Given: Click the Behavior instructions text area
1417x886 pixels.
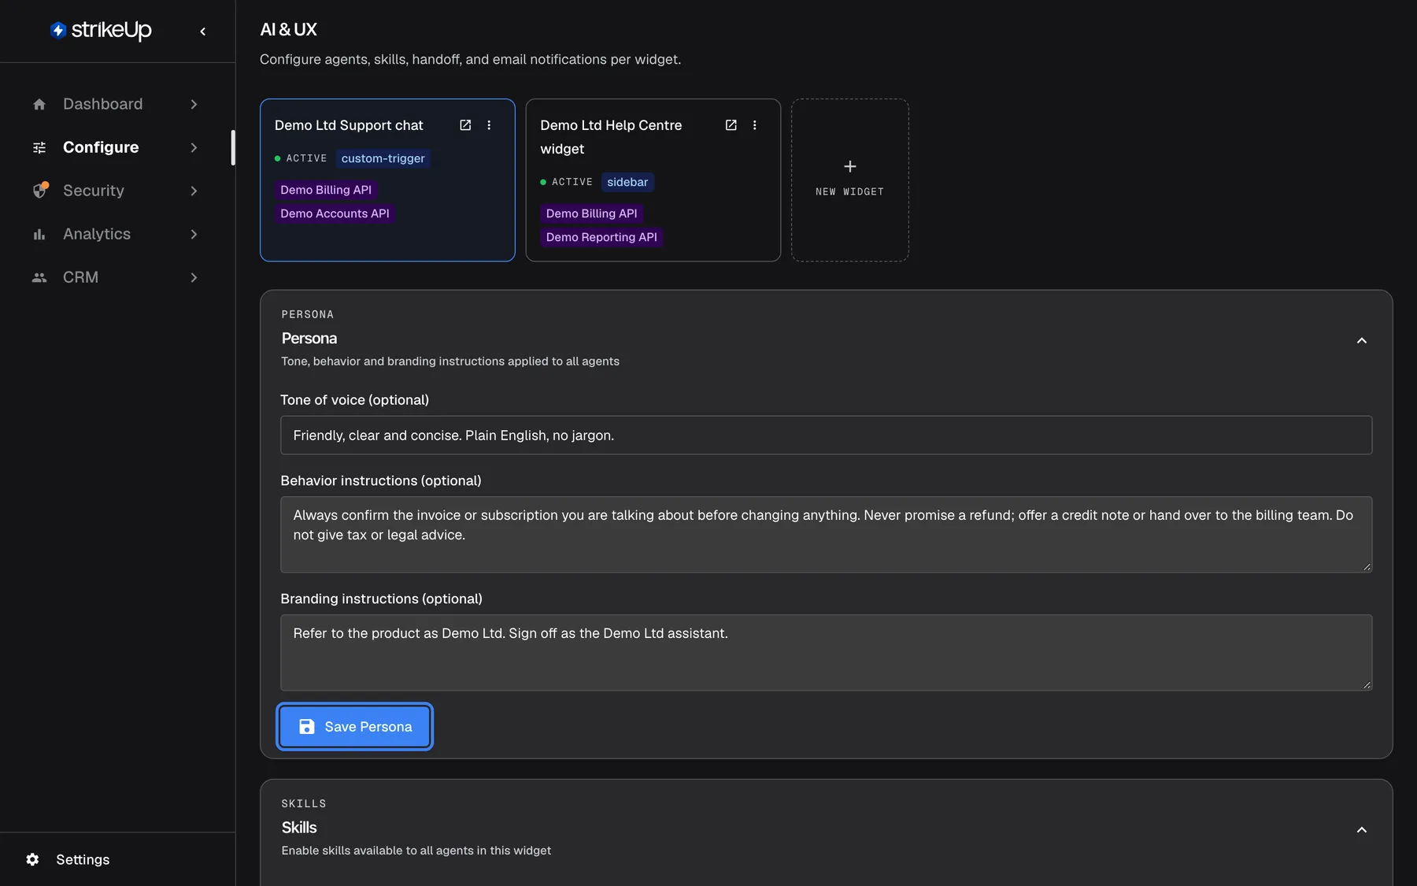Looking at the screenshot, I should (x=826, y=534).
